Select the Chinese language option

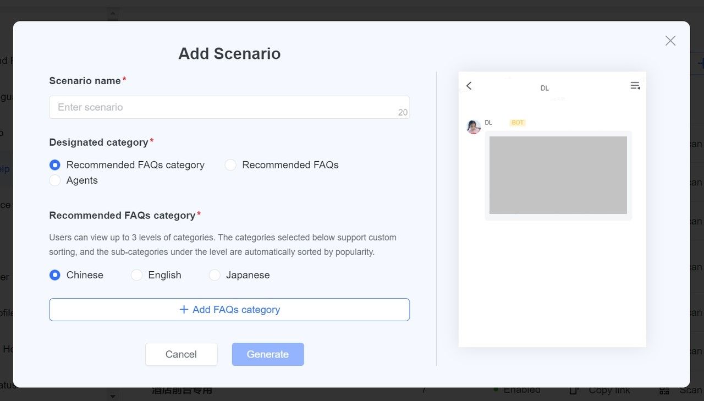tap(54, 274)
